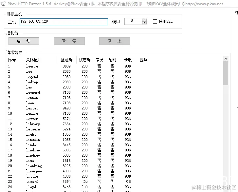Click captcha value 9493 in lestat row

pyautogui.click(x=67, y=108)
